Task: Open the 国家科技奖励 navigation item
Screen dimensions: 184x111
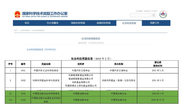Action: pyautogui.click(x=78, y=23)
